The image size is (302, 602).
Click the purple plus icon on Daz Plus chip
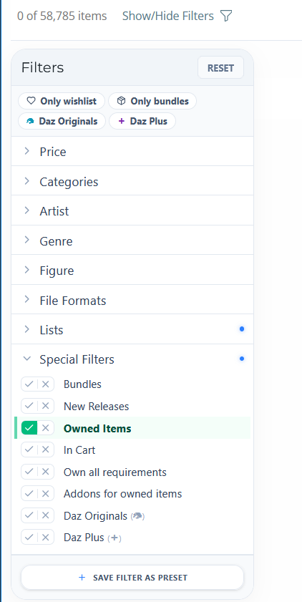tap(122, 121)
